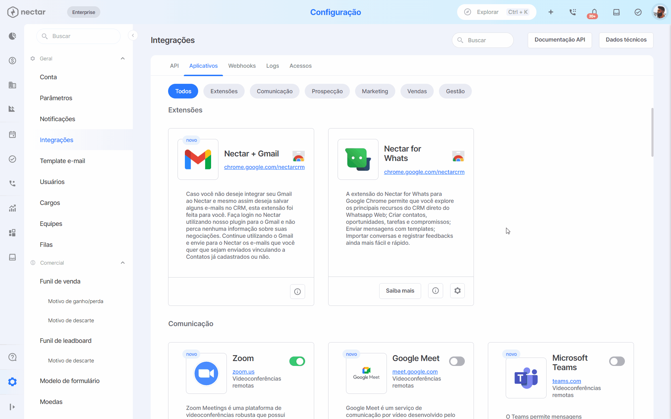671x419 pixels.
Task: Click the sidebar Buscar search field
Action: [x=78, y=36]
